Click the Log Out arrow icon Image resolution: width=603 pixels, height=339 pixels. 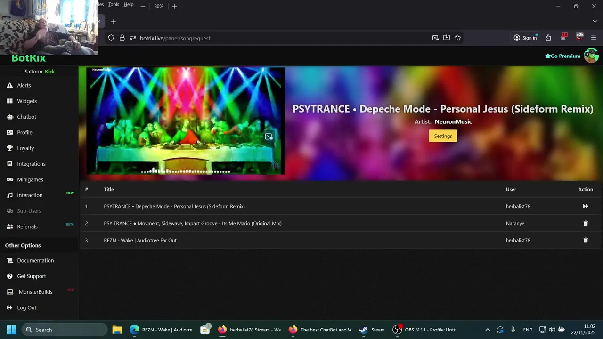click(9, 307)
